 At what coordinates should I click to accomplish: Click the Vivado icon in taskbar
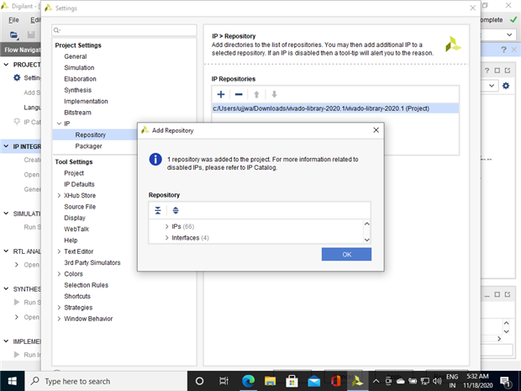pos(357,381)
